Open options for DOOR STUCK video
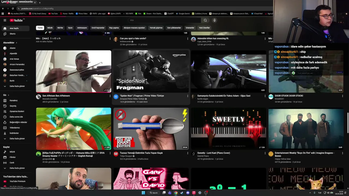The width and height of the screenshot is (349, 196). (342, 96)
